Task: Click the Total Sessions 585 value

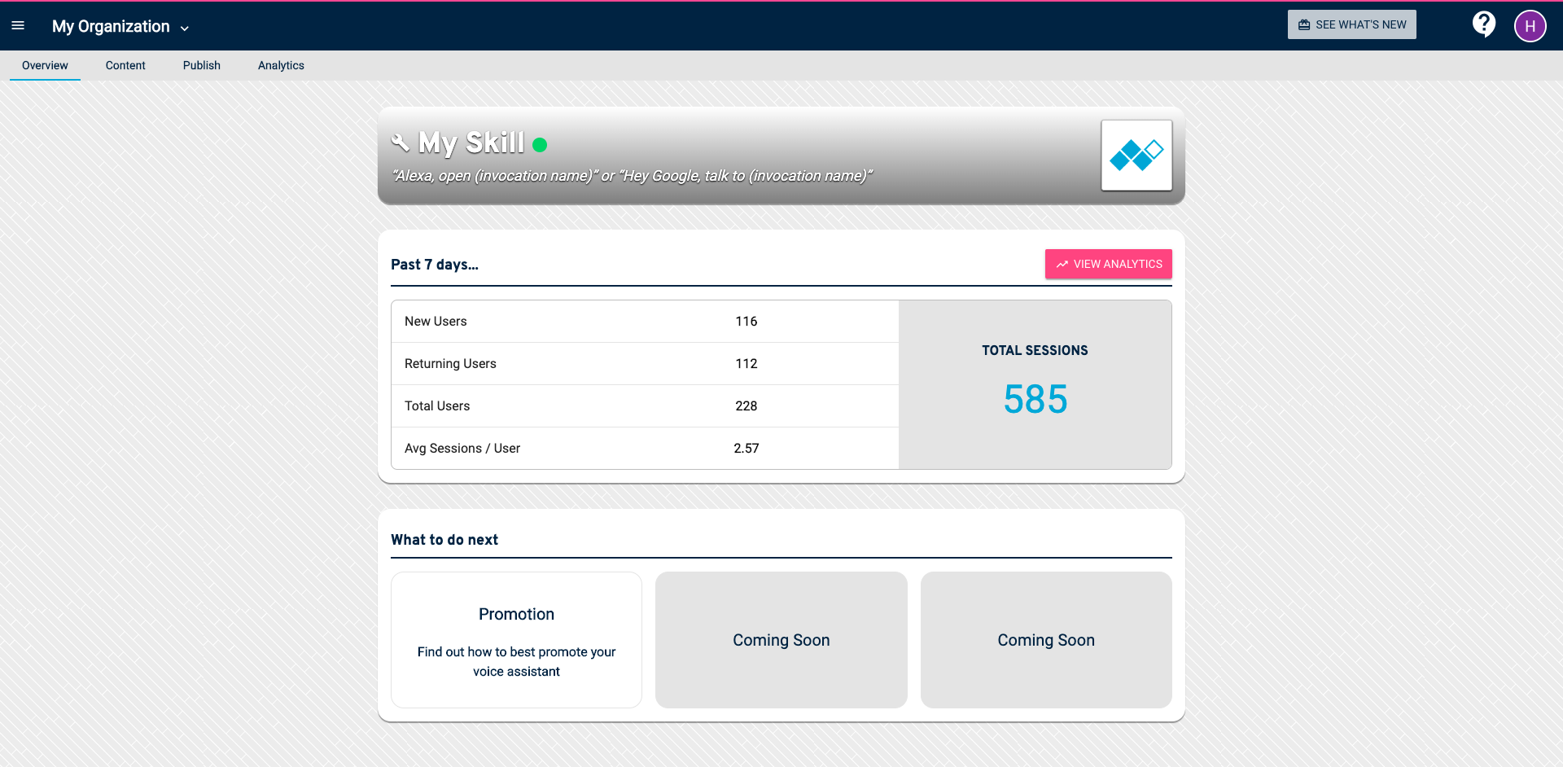Action: tap(1035, 399)
